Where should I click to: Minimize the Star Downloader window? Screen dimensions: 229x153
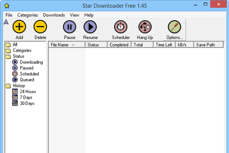[195, 5]
